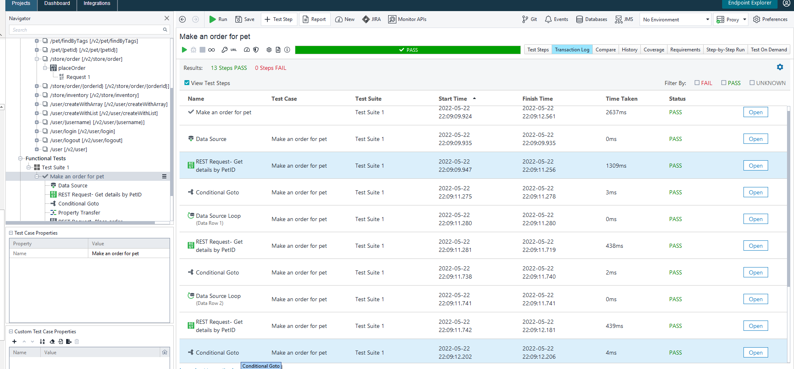794x369 pixels.
Task: Click the user account icon at top right
Action: click(x=786, y=3)
